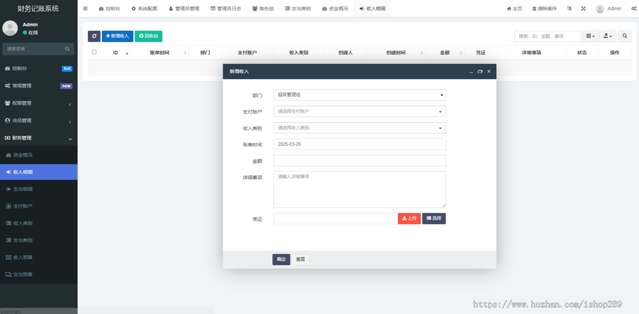Click the sidebar Admin profile picture
Screen dimensions: 639x314
[10, 28]
